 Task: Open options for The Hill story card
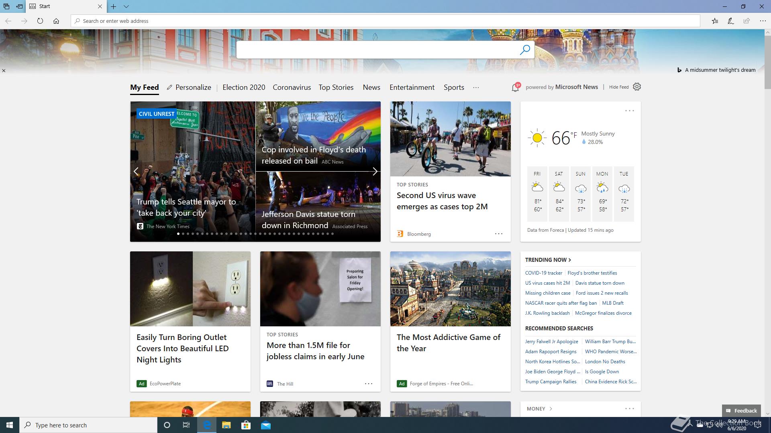368,384
